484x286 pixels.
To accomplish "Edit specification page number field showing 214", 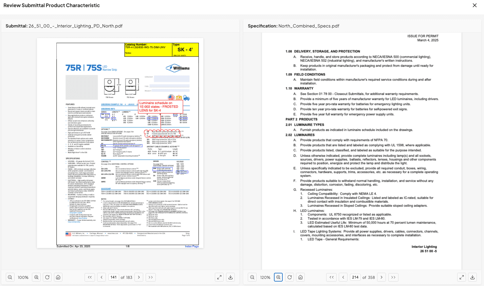I will click(x=355, y=277).
